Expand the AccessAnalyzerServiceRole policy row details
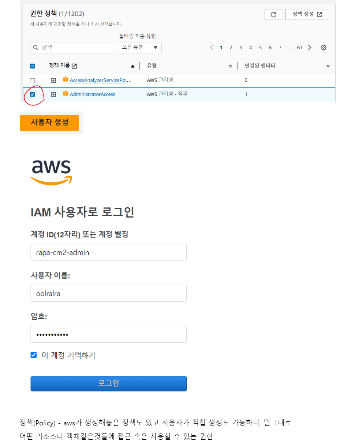The width and height of the screenshot is (355, 443). tap(53, 80)
